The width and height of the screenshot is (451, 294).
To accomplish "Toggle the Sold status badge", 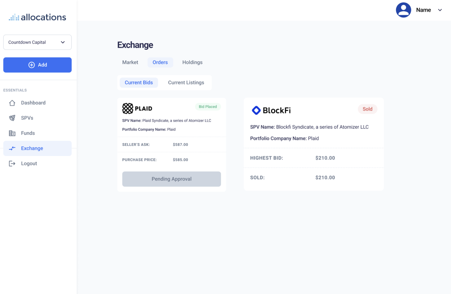I will pyautogui.click(x=367, y=109).
